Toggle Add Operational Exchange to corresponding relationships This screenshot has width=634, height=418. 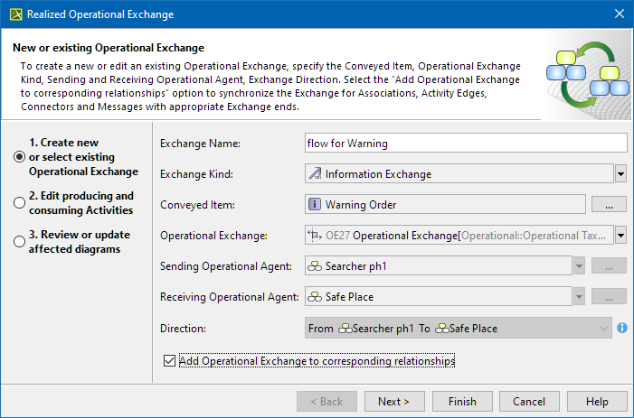170,361
